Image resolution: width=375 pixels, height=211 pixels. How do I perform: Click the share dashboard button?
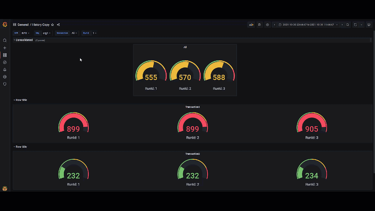tap(58, 25)
